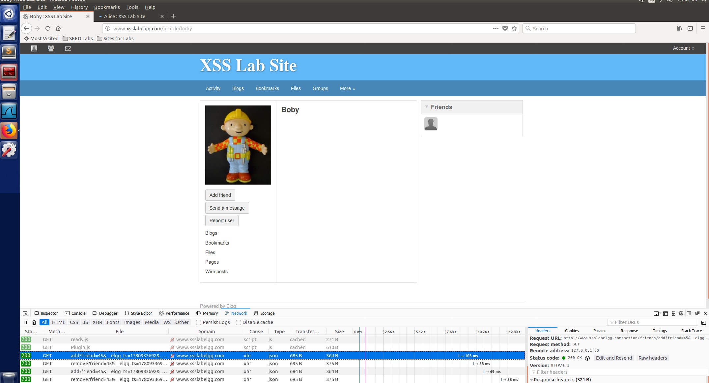This screenshot has height=383, width=709.
Task: Enable Disable cache checkbox
Action: [239, 322]
